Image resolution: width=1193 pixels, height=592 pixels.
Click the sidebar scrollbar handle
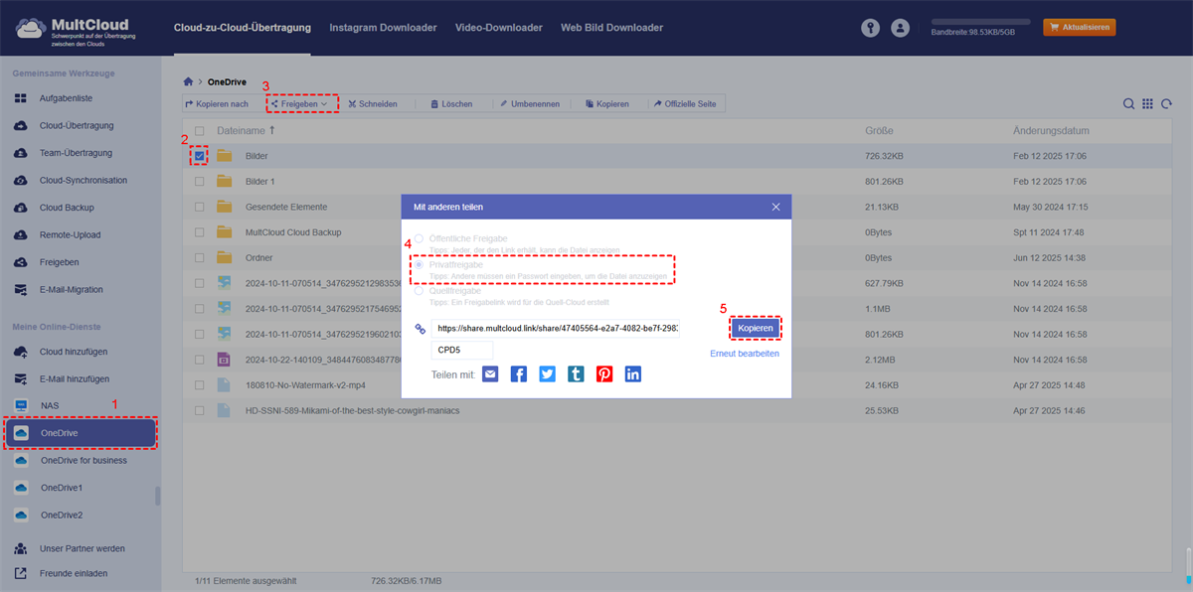(158, 496)
